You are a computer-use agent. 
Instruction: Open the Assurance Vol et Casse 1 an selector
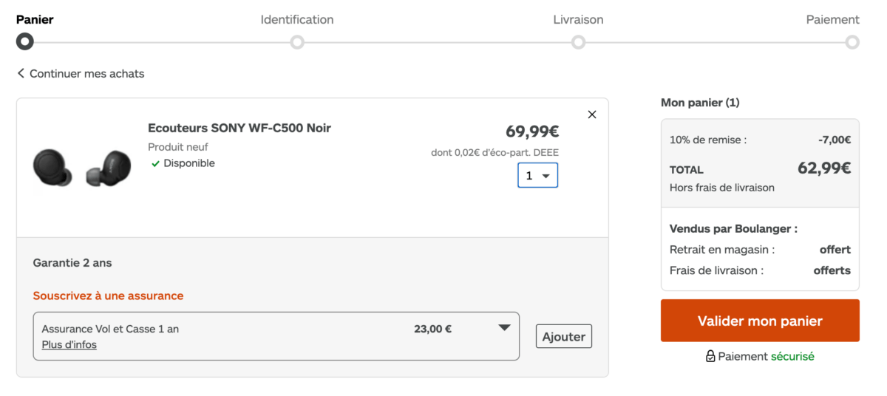(x=276, y=336)
